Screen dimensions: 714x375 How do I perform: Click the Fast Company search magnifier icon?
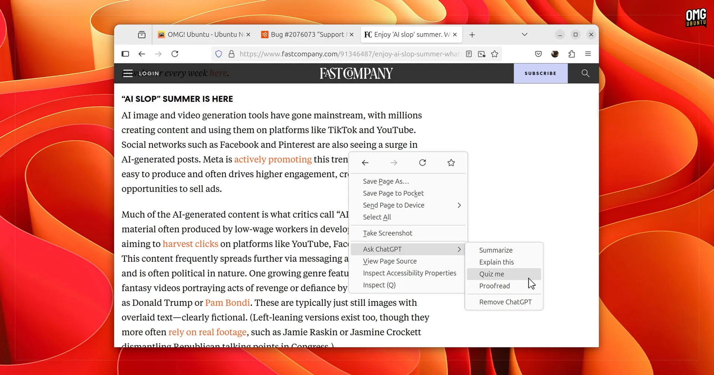pos(585,73)
